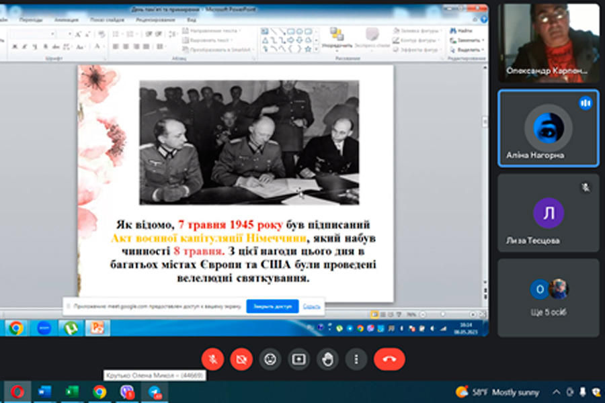
Task: Click the Present now screen icon
Action: tap(298, 359)
